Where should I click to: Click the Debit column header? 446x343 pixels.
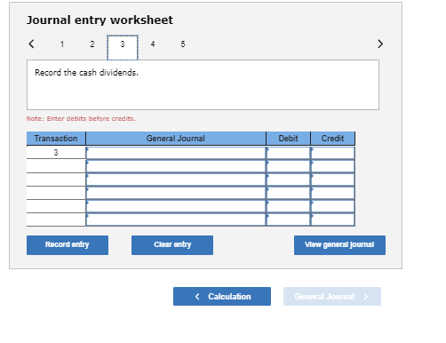pyautogui.click(x=288, y=139)
